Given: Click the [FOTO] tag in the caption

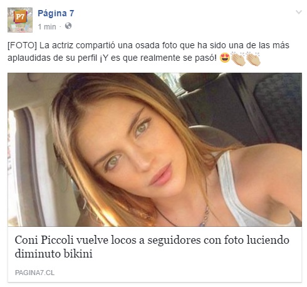Looking at the screenshot, I should click(x=22, y=45).
